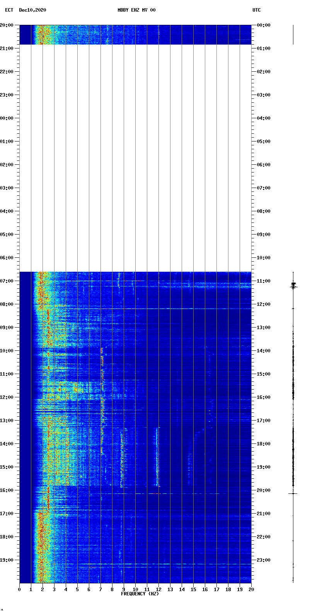Click 23:00 on the UTC time axis
This screenshot has height=614, width=310.
(264, 560)
